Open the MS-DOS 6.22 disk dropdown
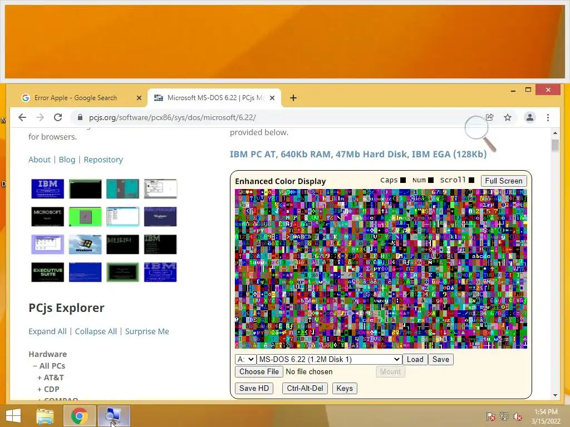This screenshot has width=570, height=427. (x=330, y=360)
